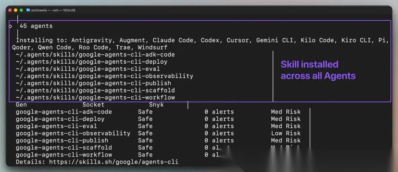Click table name cell google-agents-cli-workflow
The image size is (398, 172).
click(64, 155)
